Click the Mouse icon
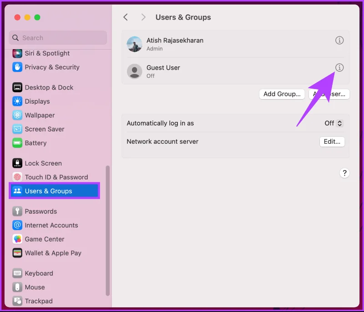Image resolution: width=364 pixels, height=312 pixels. [17, 287]
